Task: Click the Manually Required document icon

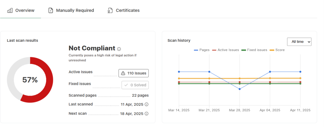Action: 51,10
